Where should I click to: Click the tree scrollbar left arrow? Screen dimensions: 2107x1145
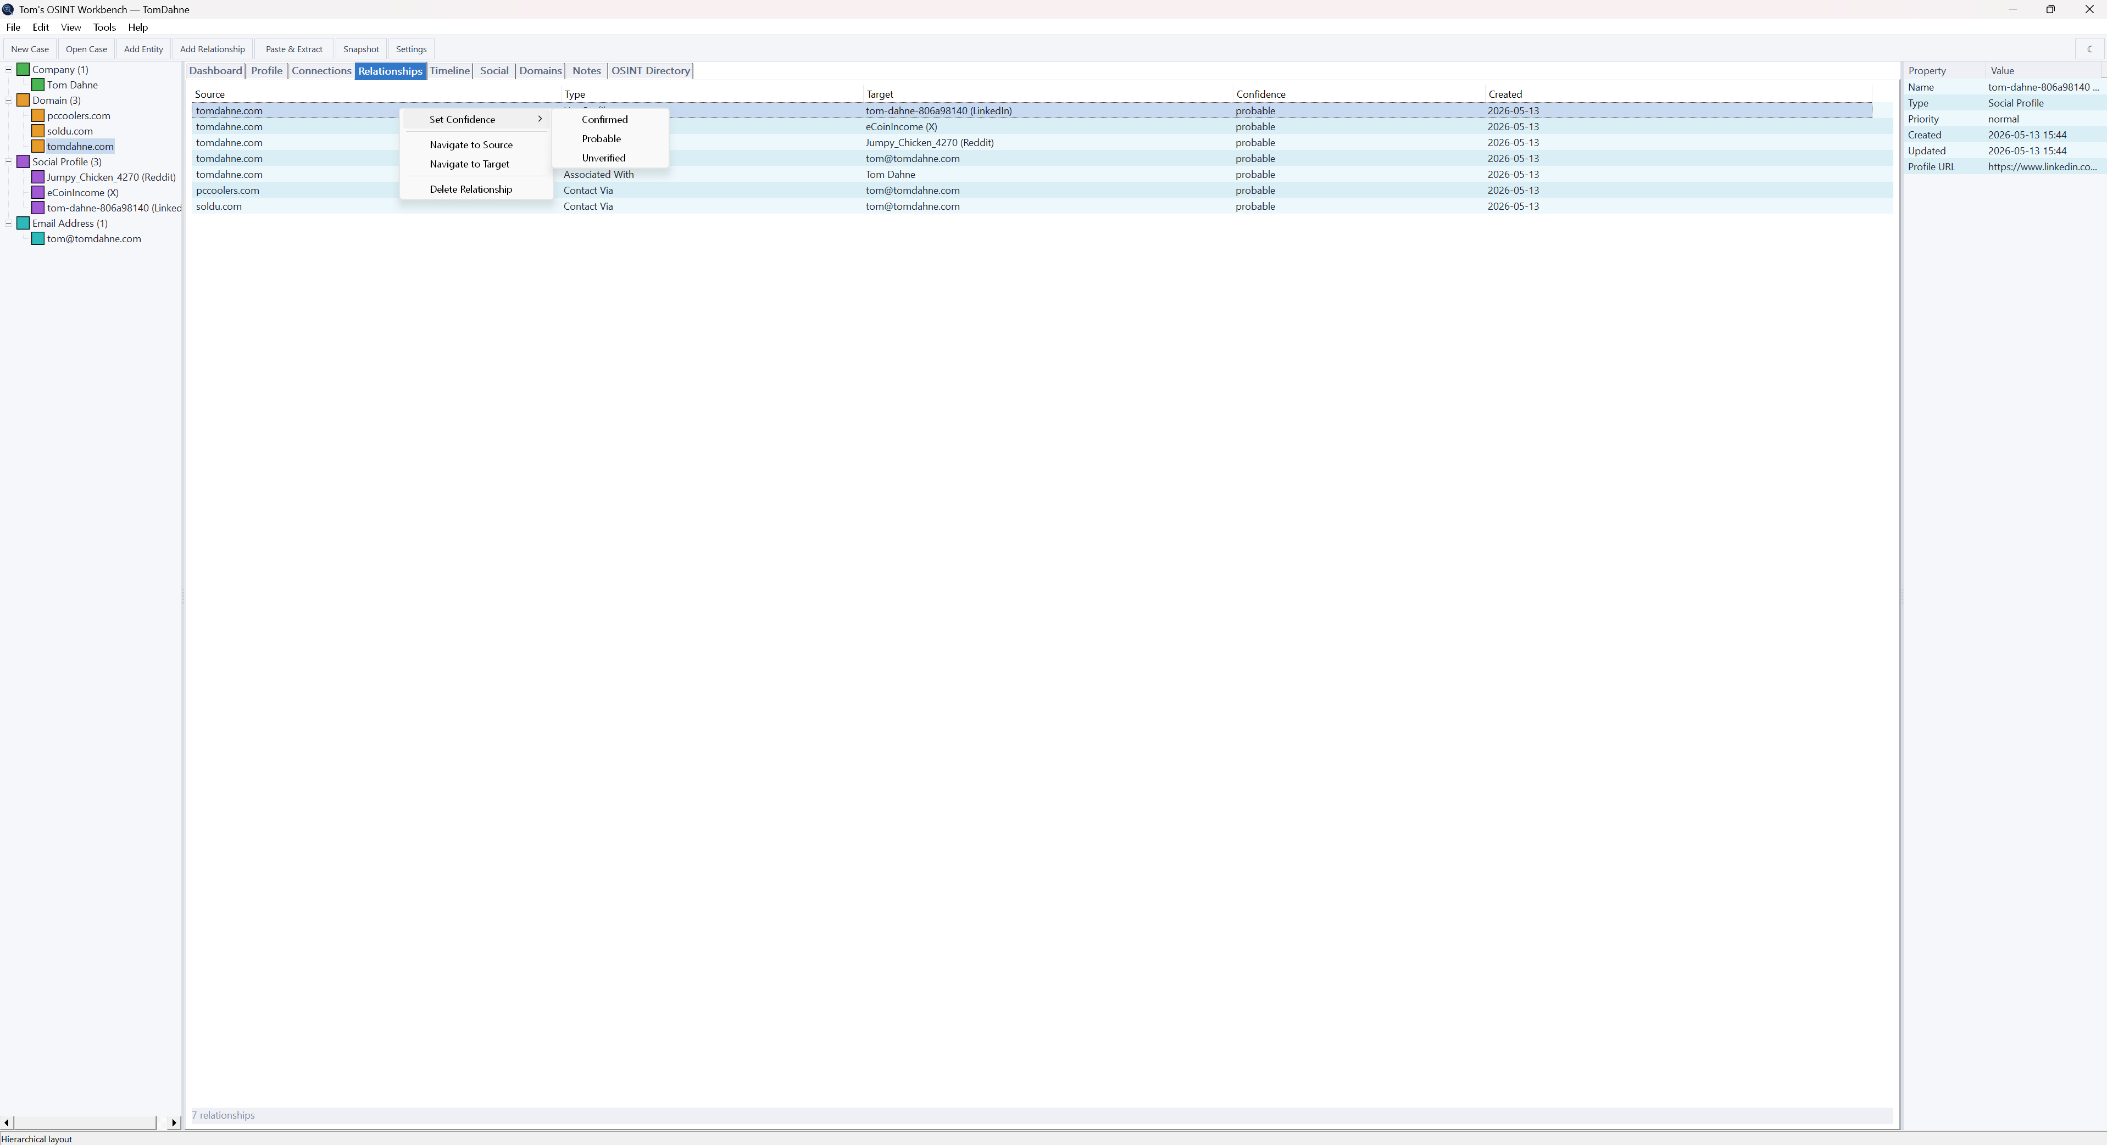(x=7, y=1123)
